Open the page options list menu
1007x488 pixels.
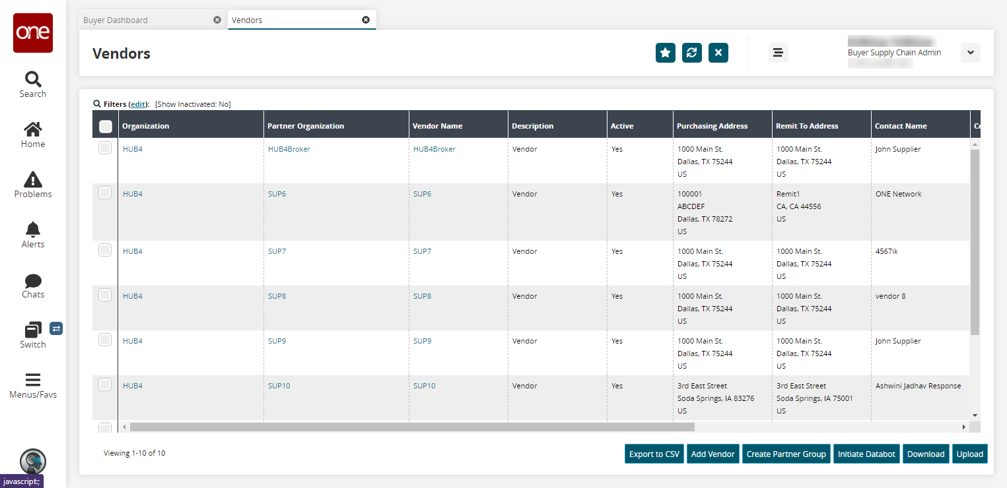pos(778,53)
